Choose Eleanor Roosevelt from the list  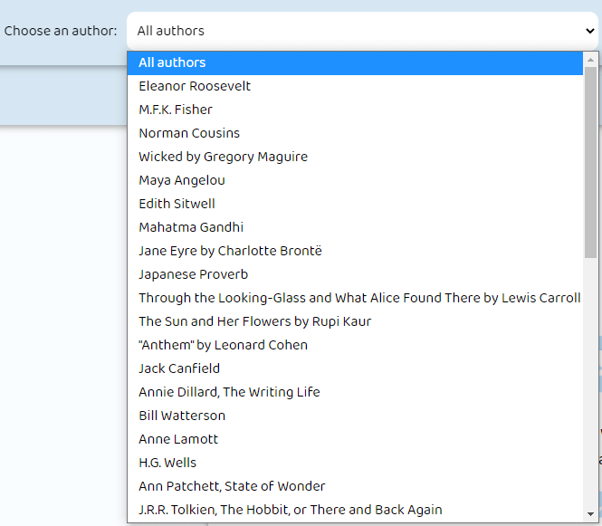pyautogui.click(x=355, y=86)
